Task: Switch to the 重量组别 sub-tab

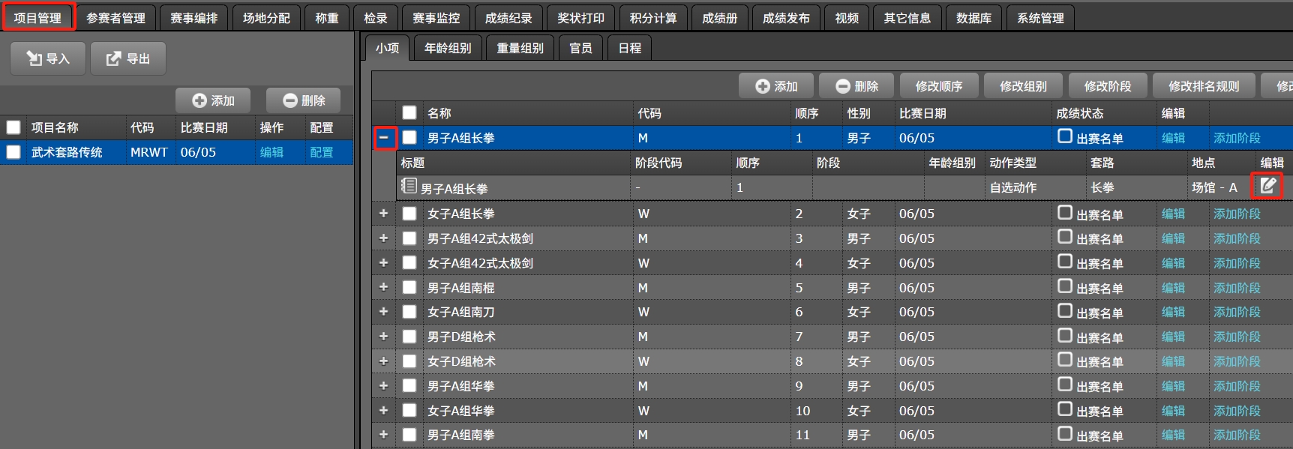Action: pos(520,48)
